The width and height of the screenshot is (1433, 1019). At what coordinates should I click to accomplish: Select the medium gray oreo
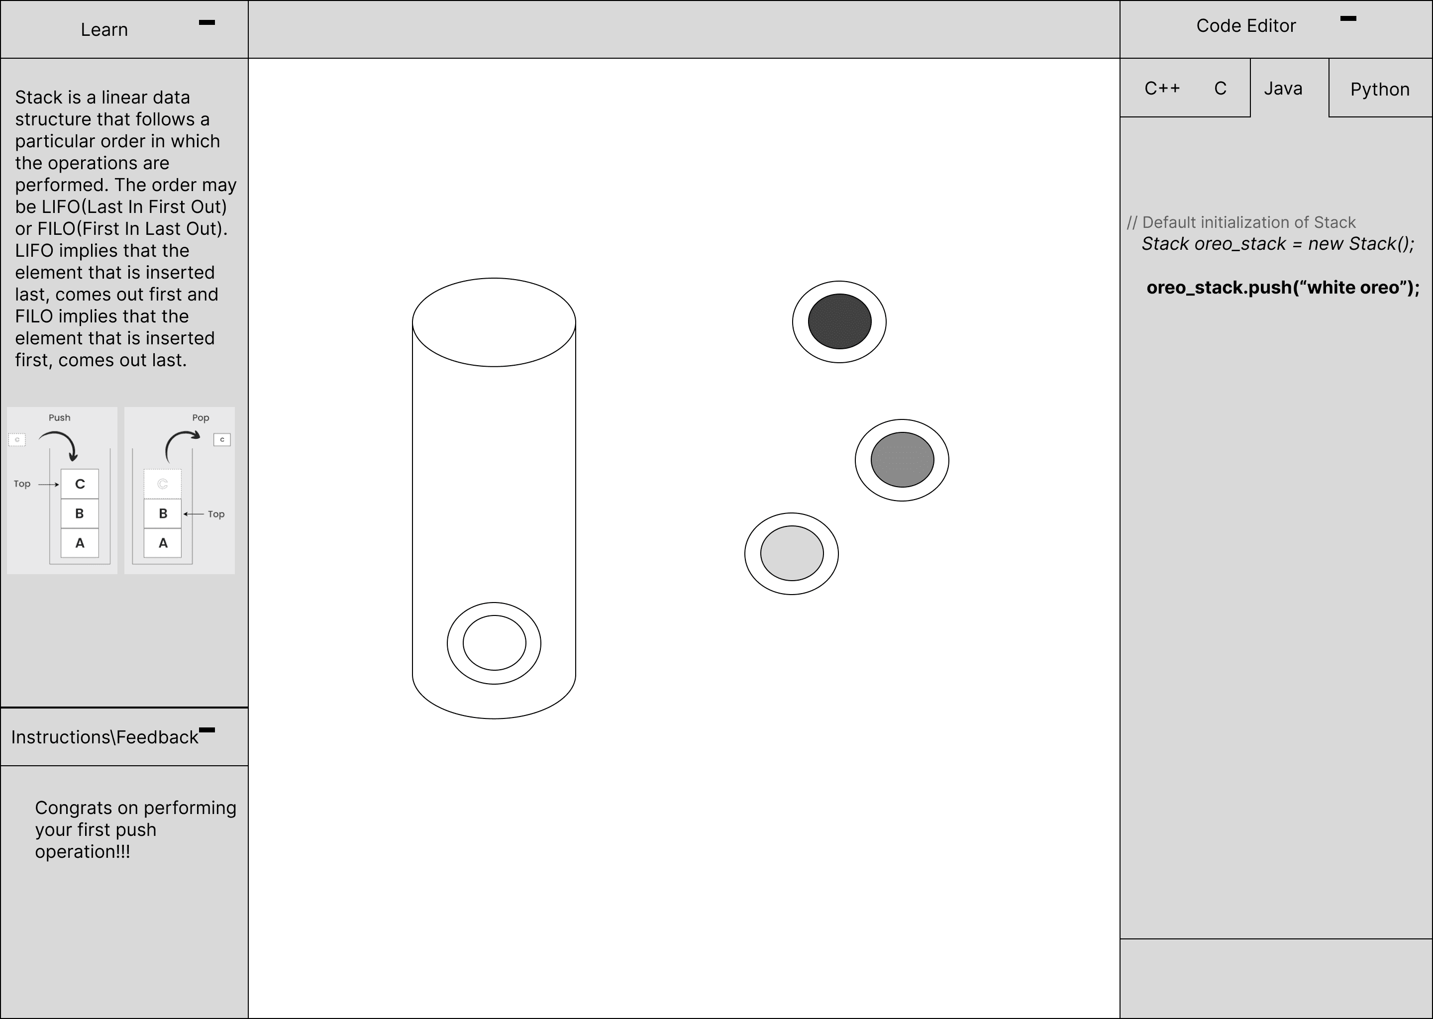click(x=902, y=459)
